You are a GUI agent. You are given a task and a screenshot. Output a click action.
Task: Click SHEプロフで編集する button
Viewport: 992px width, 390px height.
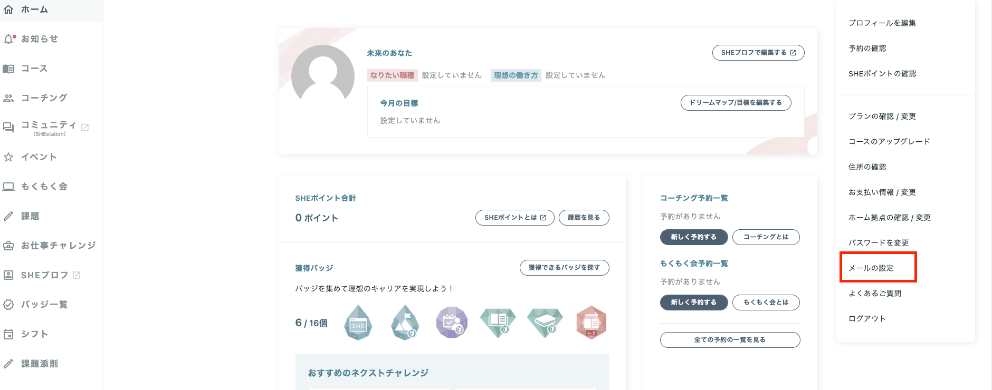[x=758, y=53]
